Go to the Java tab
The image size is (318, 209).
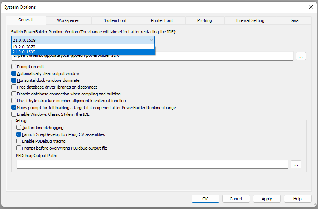tap(294, 20)
